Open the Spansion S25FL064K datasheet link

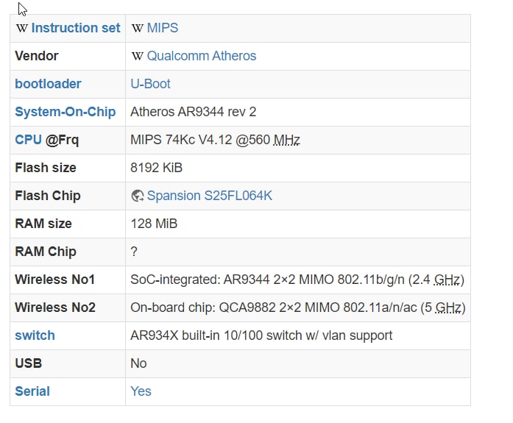tap(209, 196)
